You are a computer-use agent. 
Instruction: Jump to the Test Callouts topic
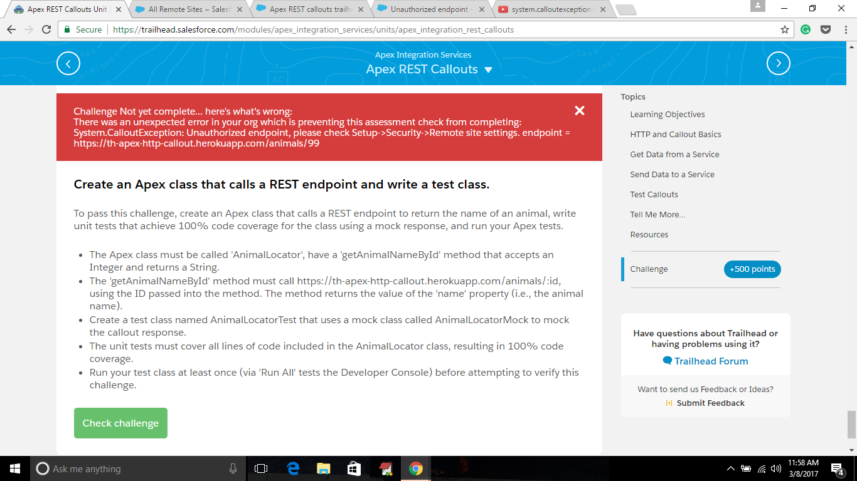tap(654, 195)
